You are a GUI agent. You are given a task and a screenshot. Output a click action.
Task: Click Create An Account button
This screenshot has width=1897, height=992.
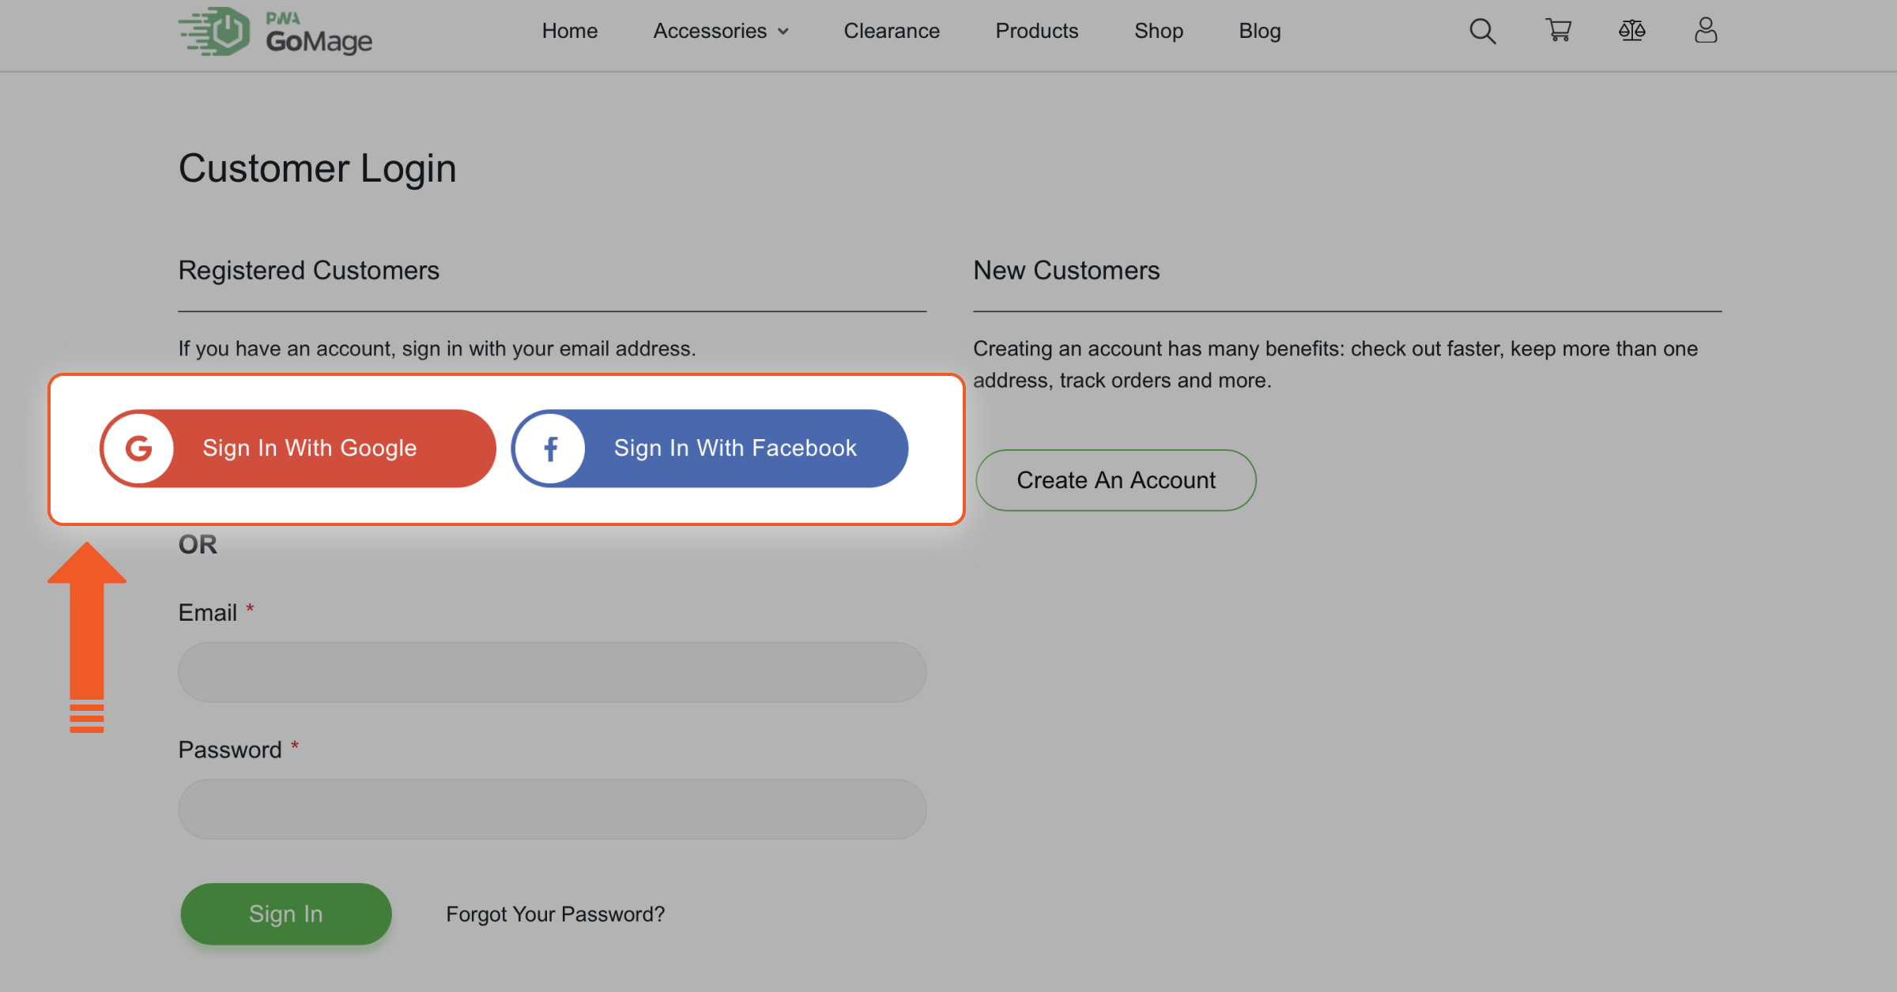pyautogui.click(x=1115, y=480)
